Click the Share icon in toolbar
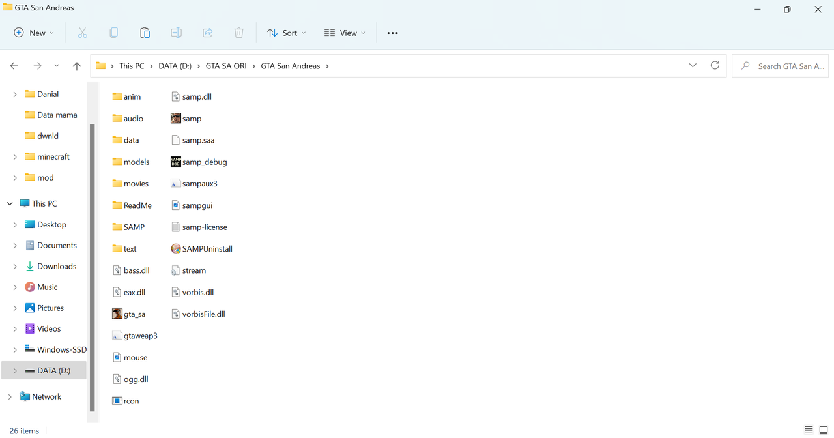This screenshot has height=438, width=834. pos(207,33)
